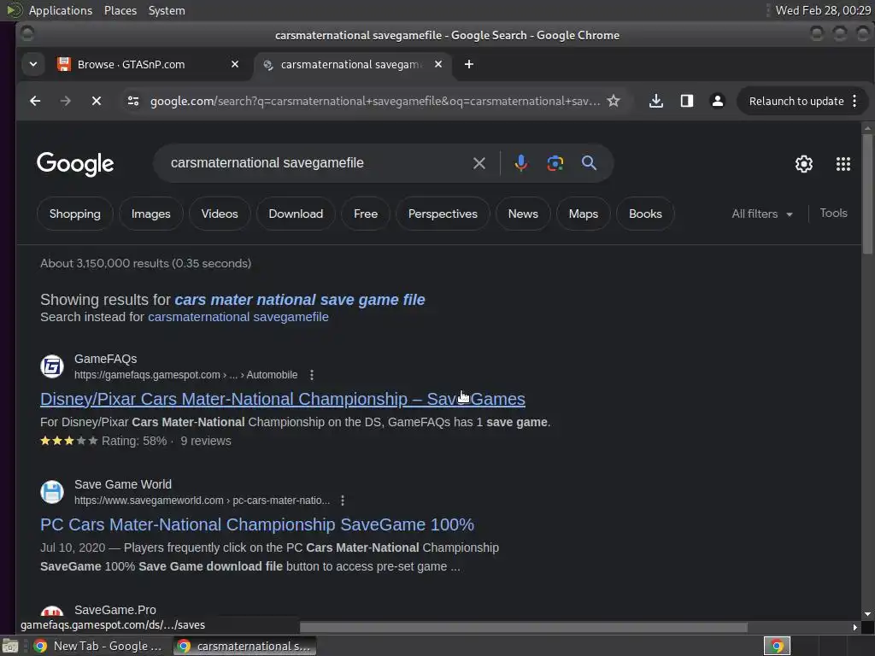This screenshot has height=656, width=875.
Task: Toggle the Chrome side panel
Action: click(x=687, y=101)
